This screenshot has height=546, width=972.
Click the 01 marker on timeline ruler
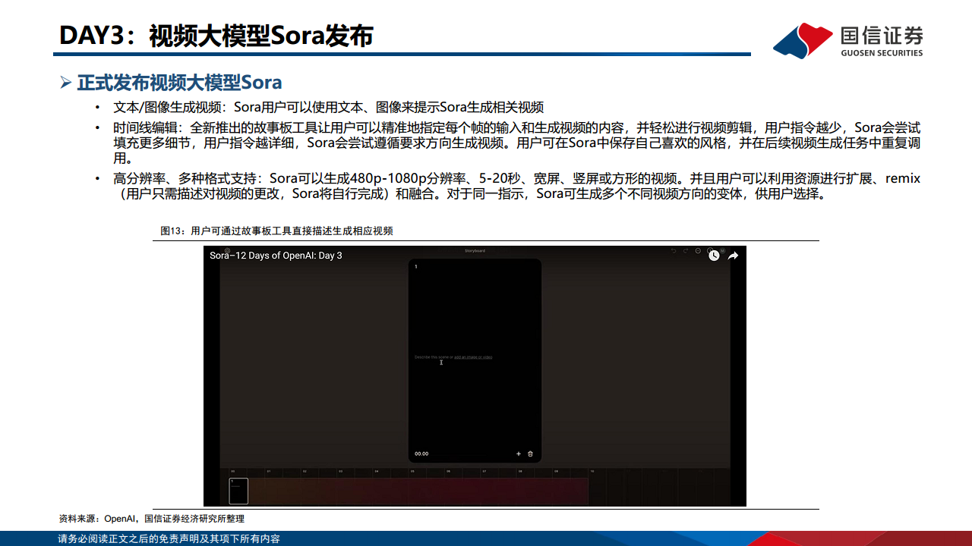tap(269, 472)
